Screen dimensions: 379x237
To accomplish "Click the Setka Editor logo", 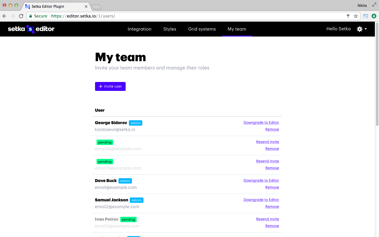I will pyautogui.click(x=31, y=29).
